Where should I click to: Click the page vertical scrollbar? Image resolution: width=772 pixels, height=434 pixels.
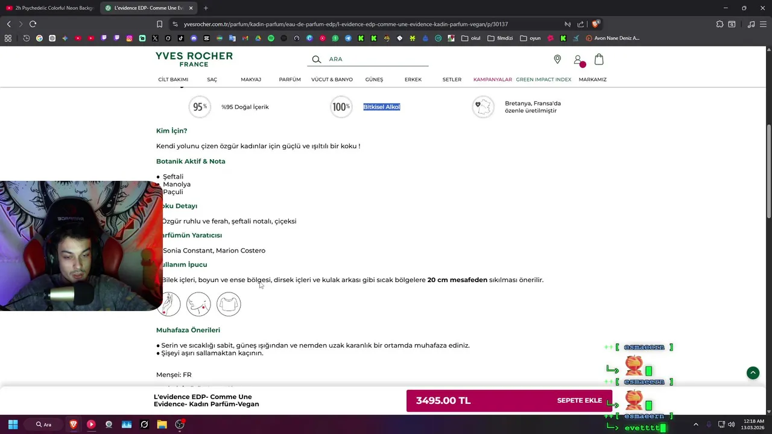(769, 172)
